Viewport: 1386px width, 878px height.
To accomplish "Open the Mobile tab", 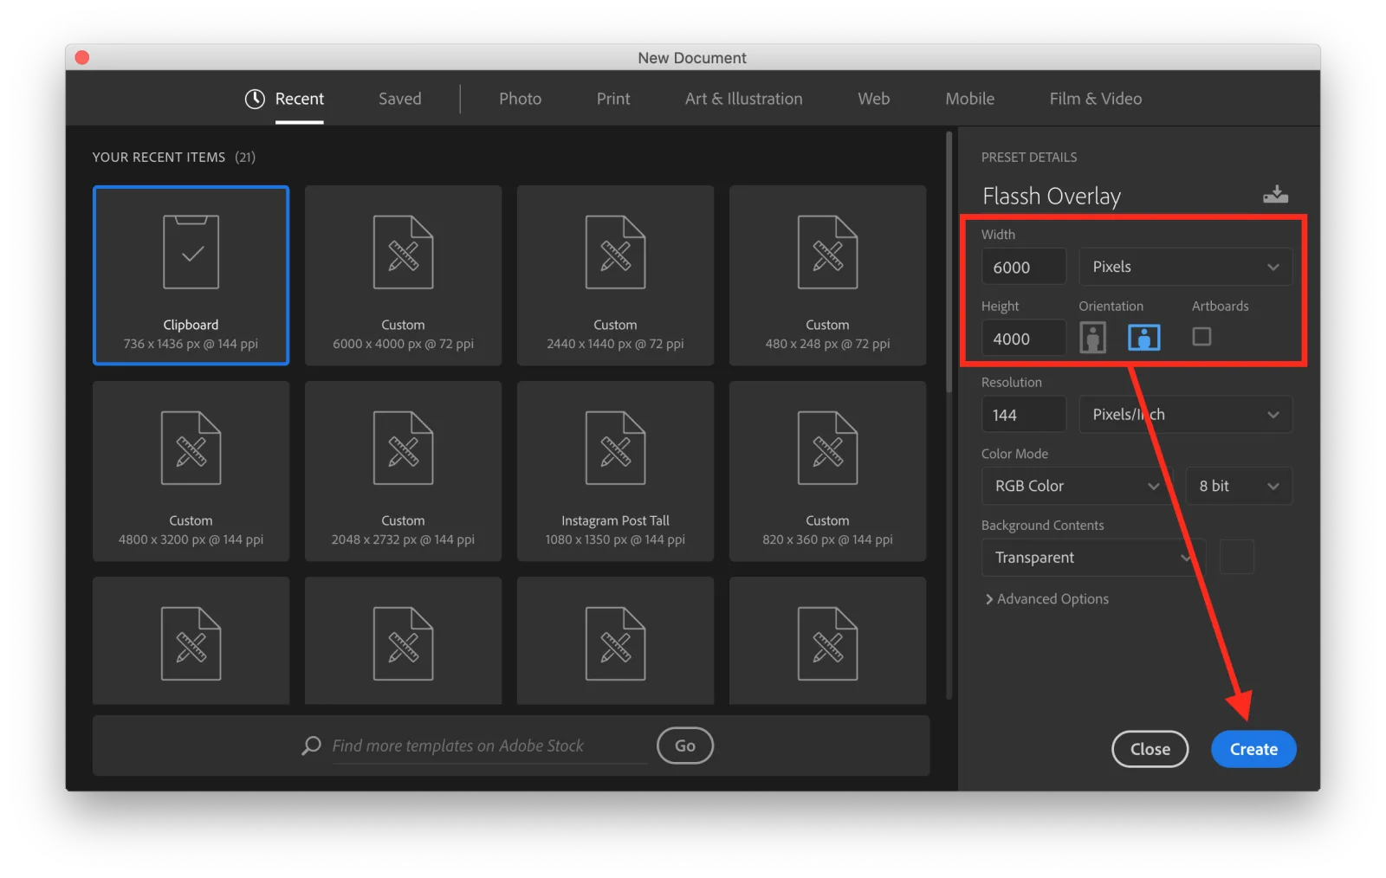I will click(970, 99).
